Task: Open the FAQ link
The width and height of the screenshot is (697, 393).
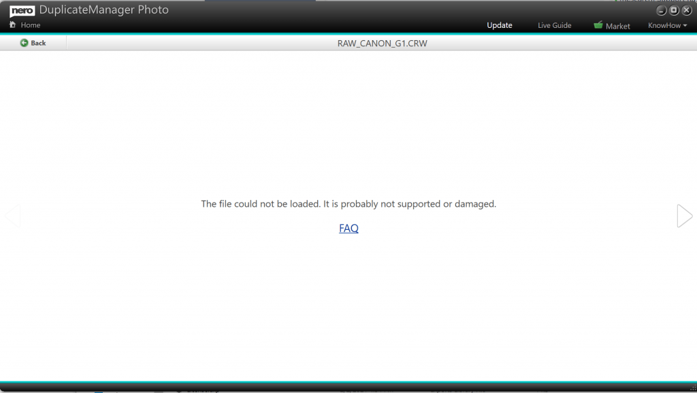Action: [348, 228]
